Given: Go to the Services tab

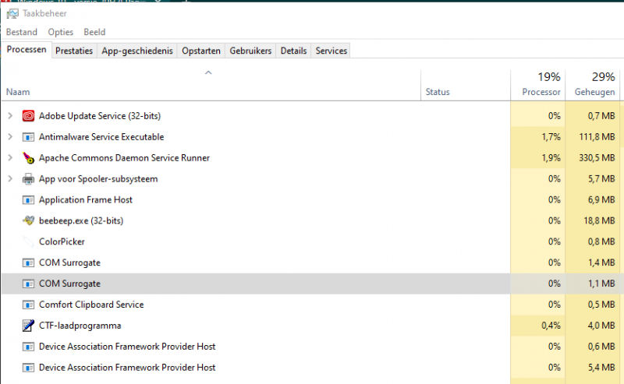Looking at the screenshot, I should [331, 51].
